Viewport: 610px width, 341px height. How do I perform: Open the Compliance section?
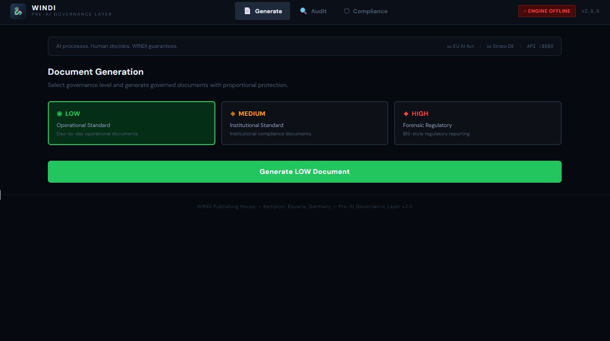pyautogui.click(x=365, y=11)
